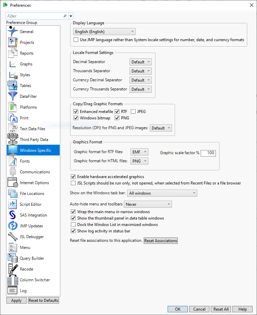Image resolution: width=257 pixels, height=315 pixels.
Task: Open the Communications plug icon
Action: coord(13,172)
